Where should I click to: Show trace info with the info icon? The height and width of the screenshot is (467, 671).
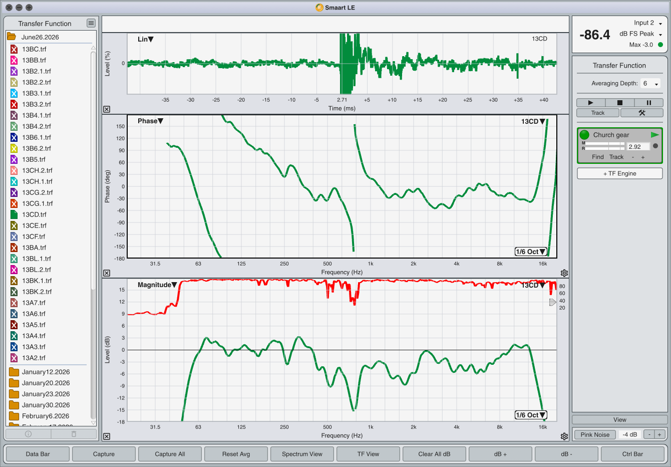click(x=28, y=434)
